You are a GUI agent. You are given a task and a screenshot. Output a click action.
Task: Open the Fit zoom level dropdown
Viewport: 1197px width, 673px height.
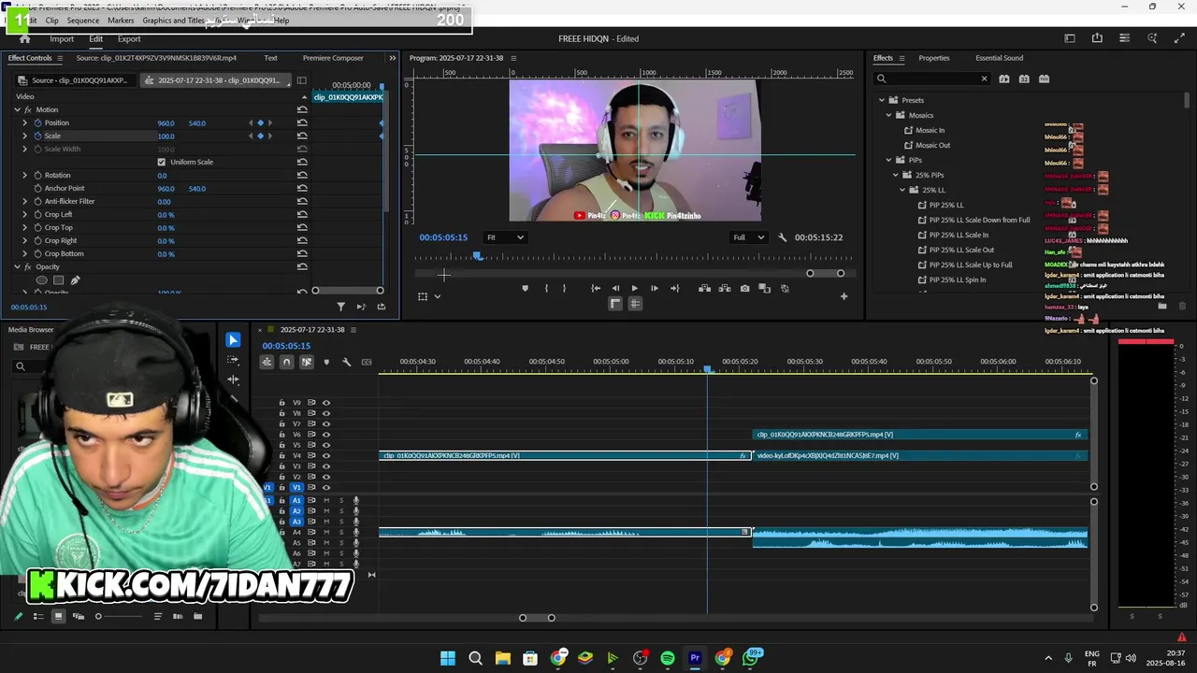[x=505, y=237]
